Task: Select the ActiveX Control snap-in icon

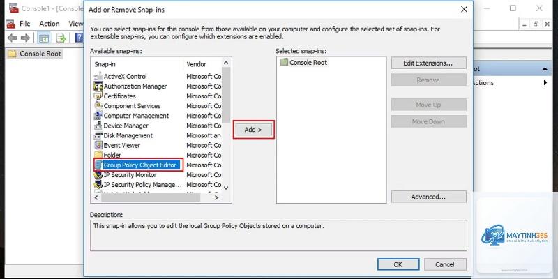Action: click(x=98, y=76)
